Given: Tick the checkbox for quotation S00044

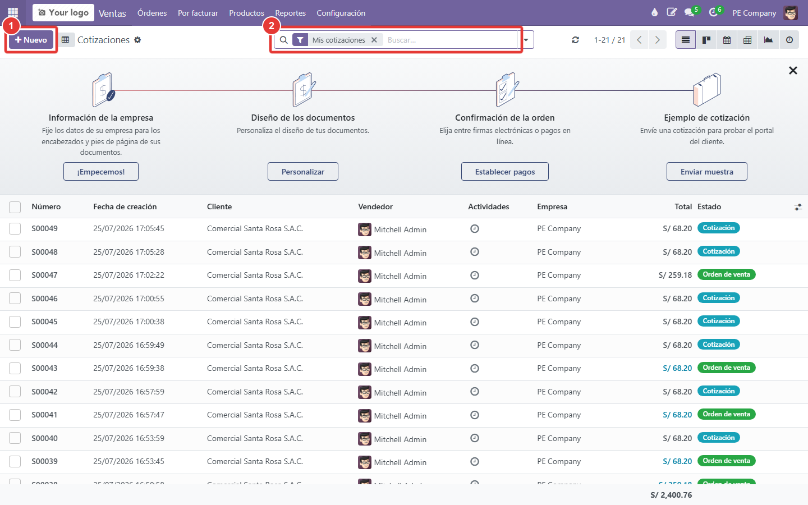Looking at the screenshot, I should tap(15, 345).
